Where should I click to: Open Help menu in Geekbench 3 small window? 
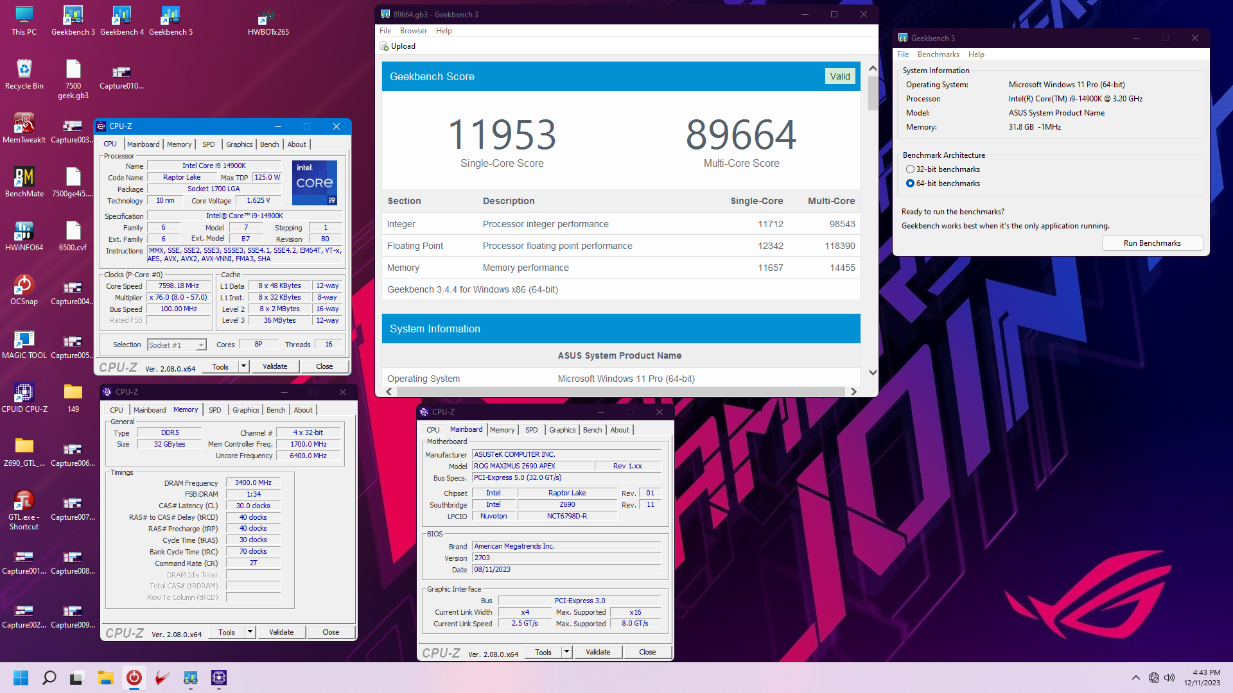click(x=976, y=55)
